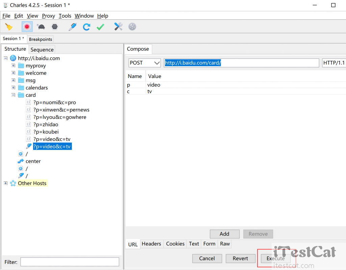The width and height of the screenshot is (346, 270).
Task: Click the Revert button
Action: click(241, 259)
